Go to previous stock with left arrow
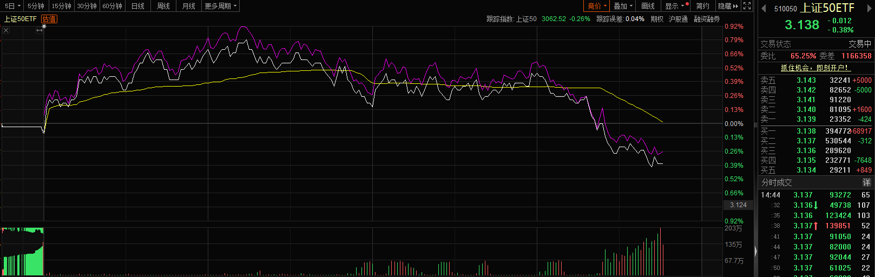 [x=764, y=9]
